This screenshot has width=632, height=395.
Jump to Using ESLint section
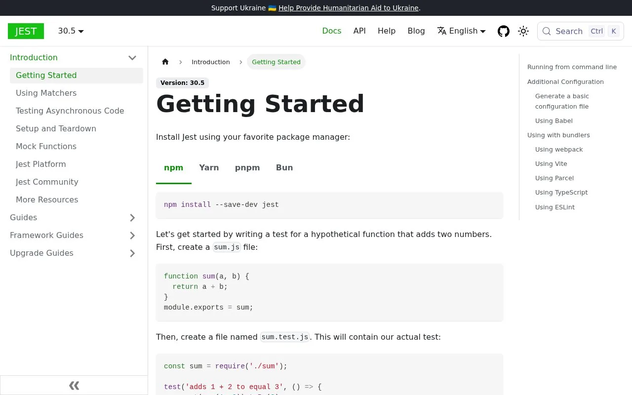click(x=555, y=207)
